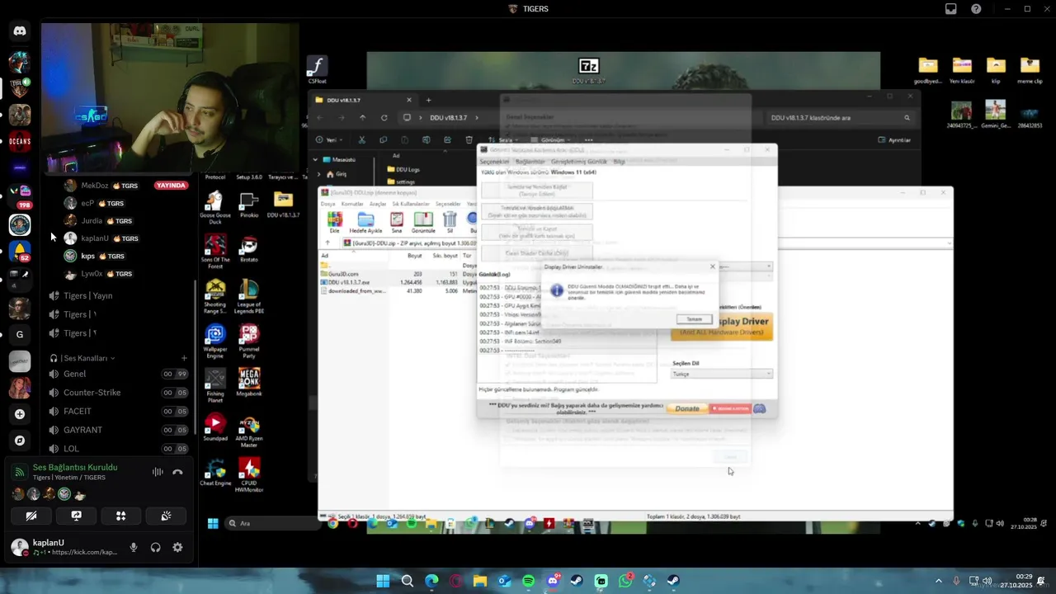Toggle camera on in voice panel

point(31,516)
